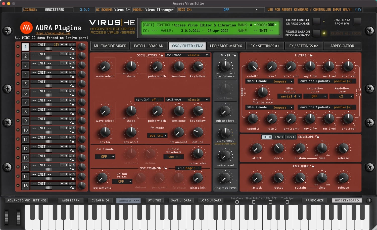Open the MODEL Virus TI-range dropdown
The width and height of the screenshot is (377, 230).
tap(154, 10)
